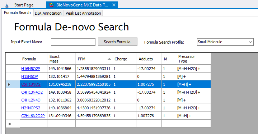Viewport: 258px width, 134px height.
Task: Open the C6H13NO2 formula link
Action: [x=31, y=84]
